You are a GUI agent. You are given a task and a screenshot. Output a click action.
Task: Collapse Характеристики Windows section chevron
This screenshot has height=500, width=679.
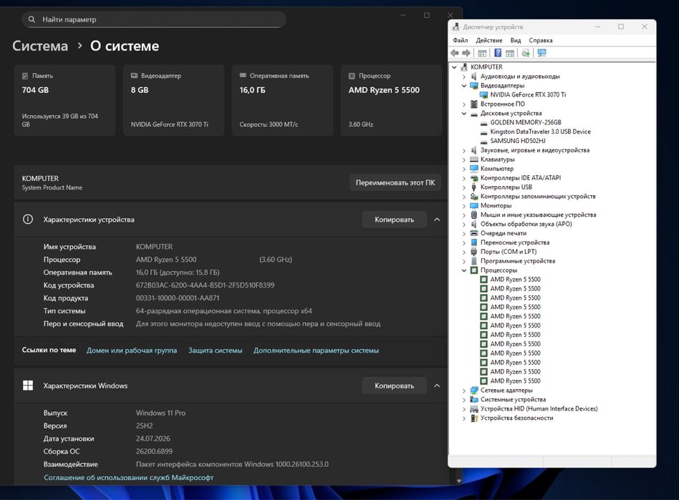click(x=437, y=386)
